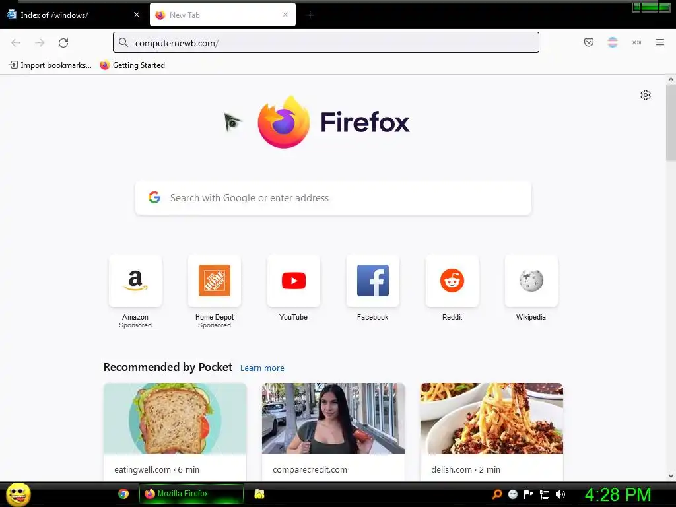This screenshot has height=507, width=676.
Task: Click the page scrollbar down arrow
Action: click(671, 476)
